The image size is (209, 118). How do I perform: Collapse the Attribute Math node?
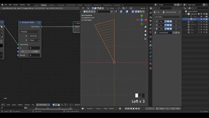20,23
